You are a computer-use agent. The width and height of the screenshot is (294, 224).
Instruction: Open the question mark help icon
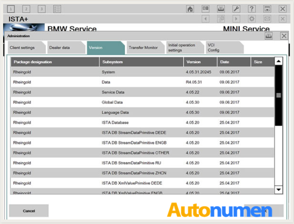coord(252,9)
